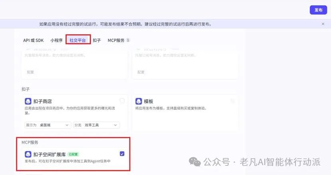Click the 扣子商店 logo icon
The image size is (331, 175).
click(28, 101)
